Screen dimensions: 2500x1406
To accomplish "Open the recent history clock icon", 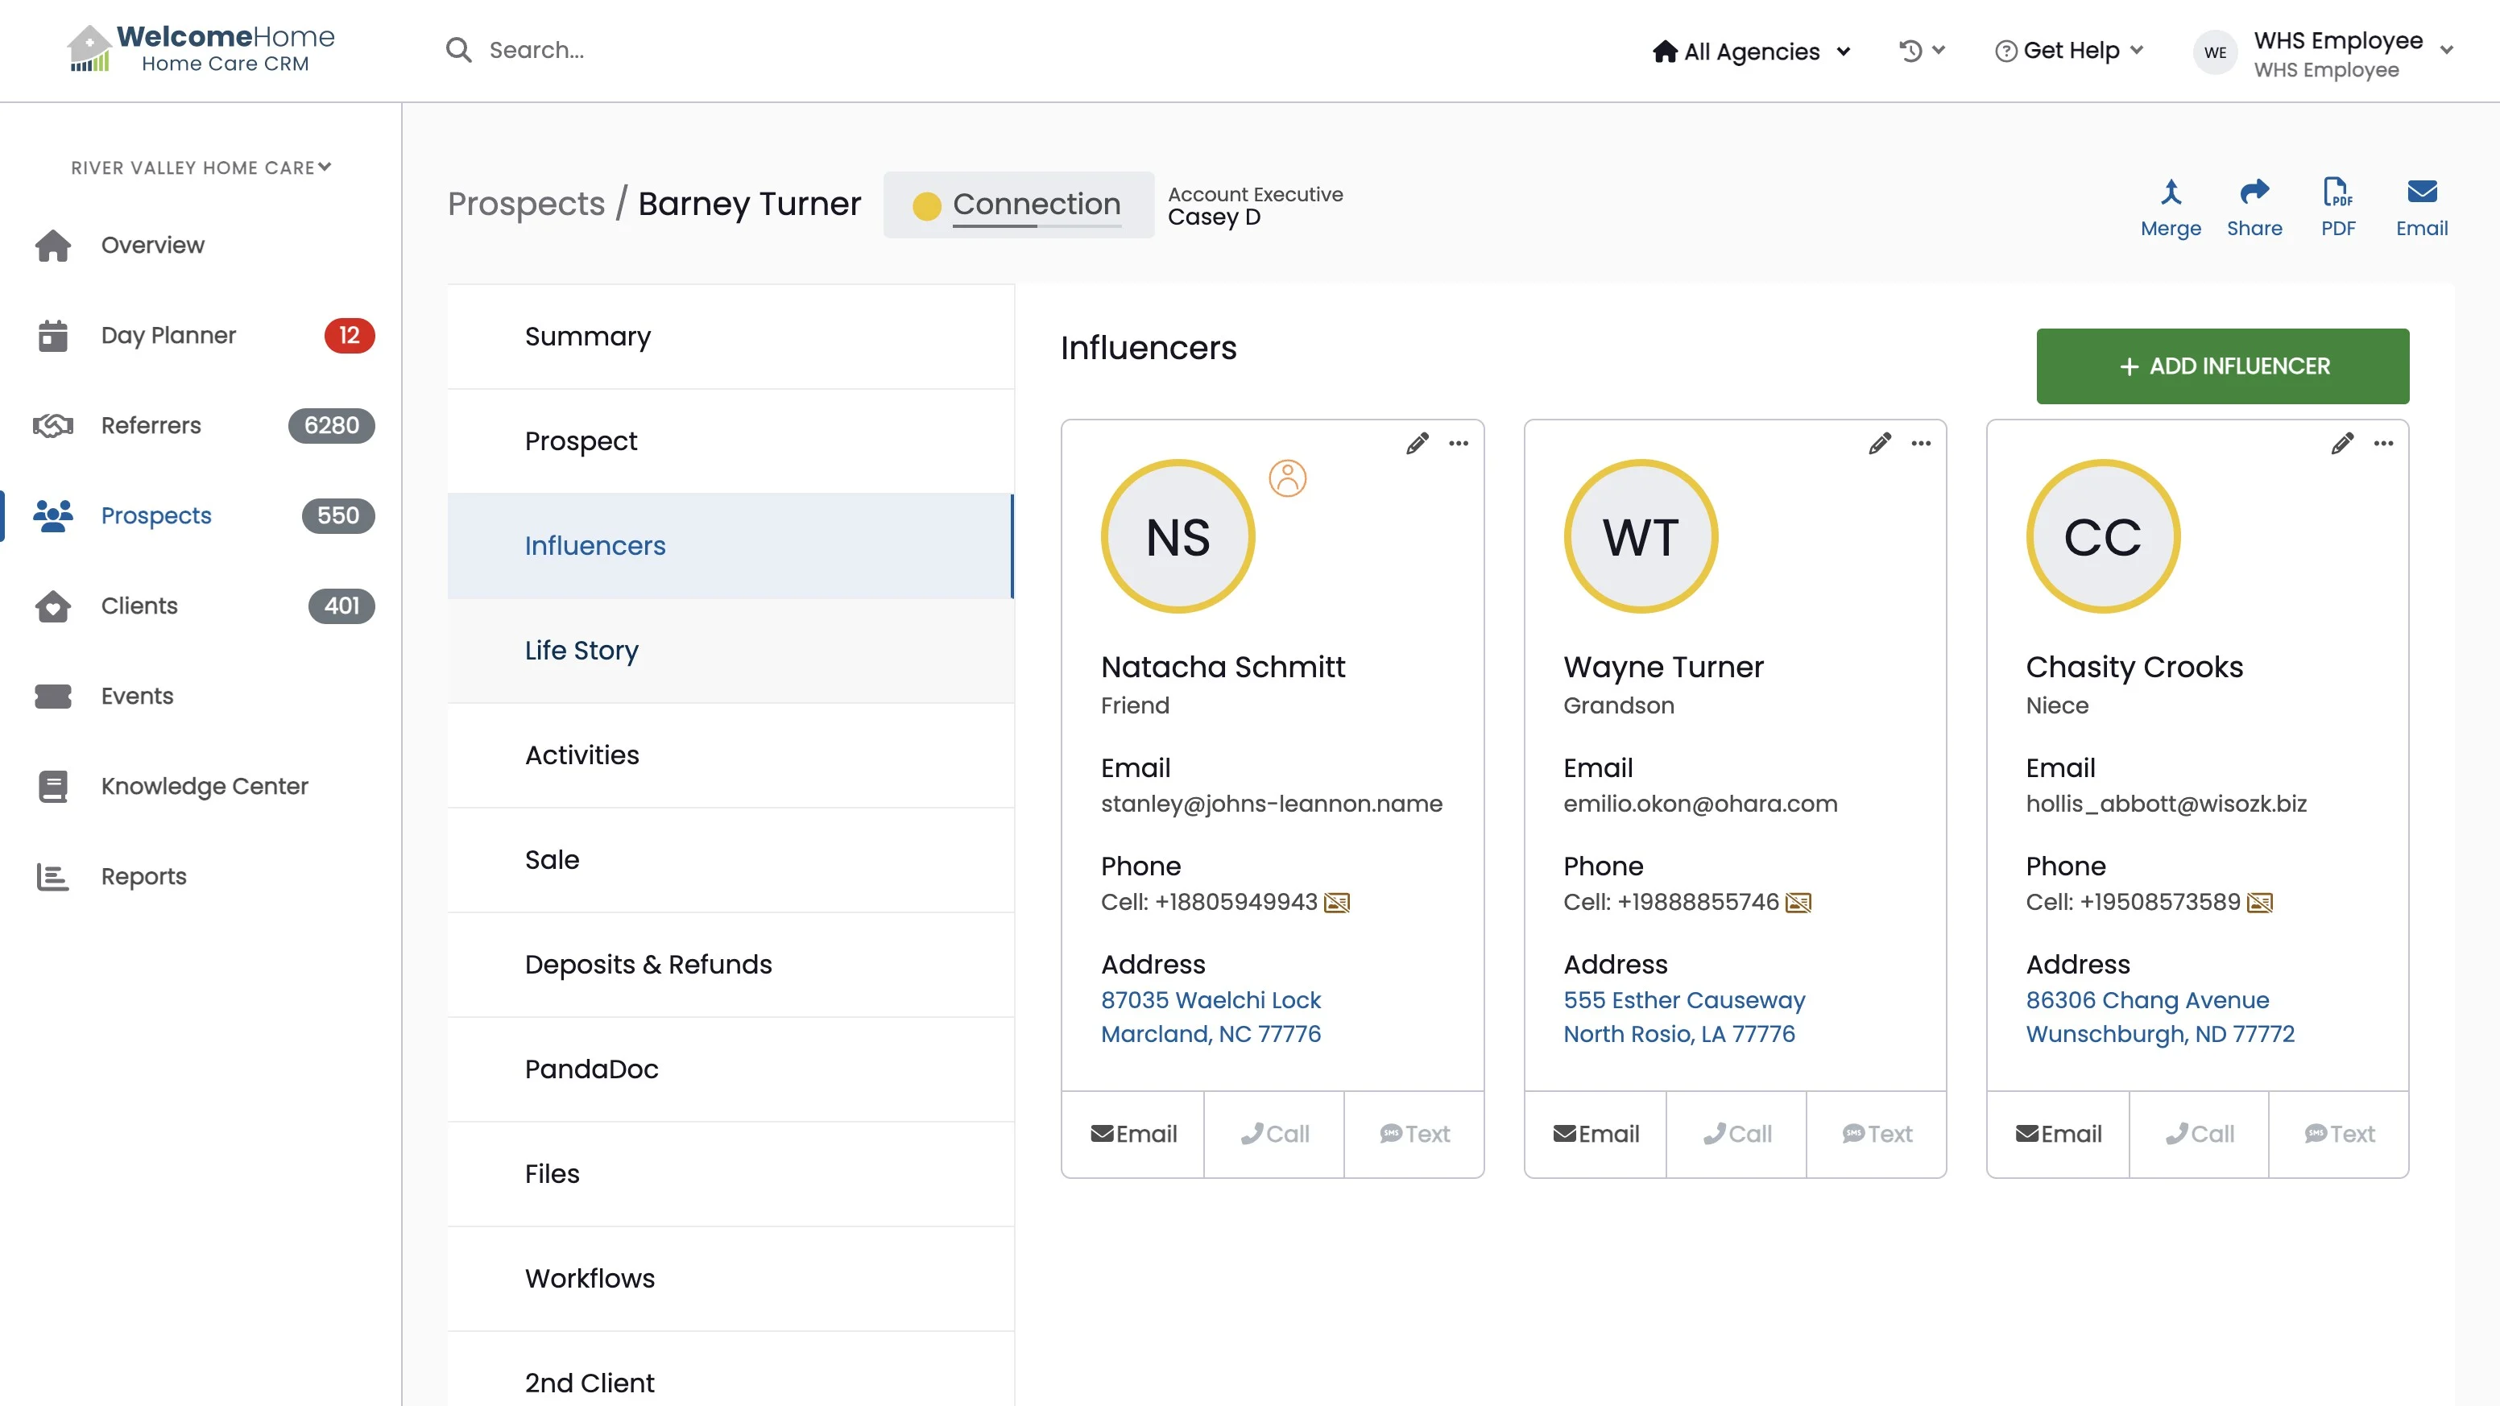I will pos(1911,51).
